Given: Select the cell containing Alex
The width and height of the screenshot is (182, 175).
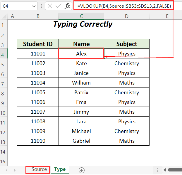Looking at the screenshot, I should click(81, 53).
